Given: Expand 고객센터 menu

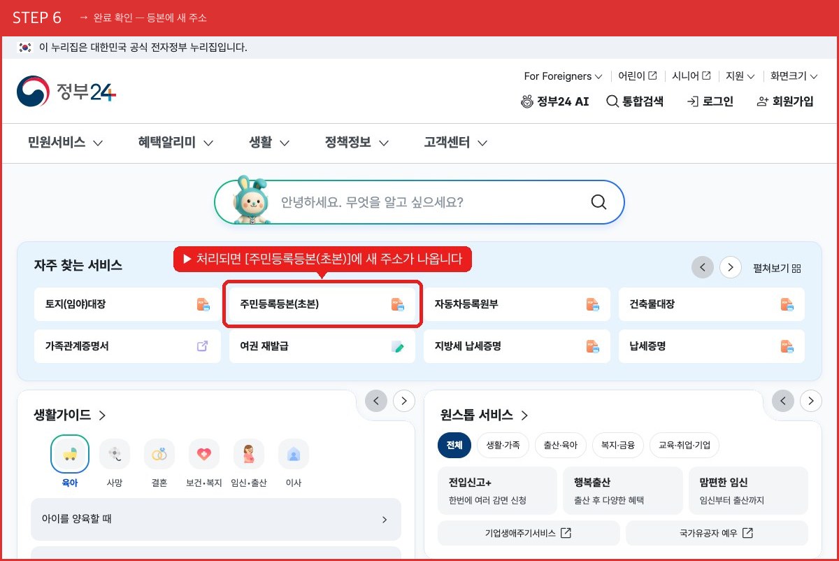Looking at the screenshot, I should tap(456, 143).
